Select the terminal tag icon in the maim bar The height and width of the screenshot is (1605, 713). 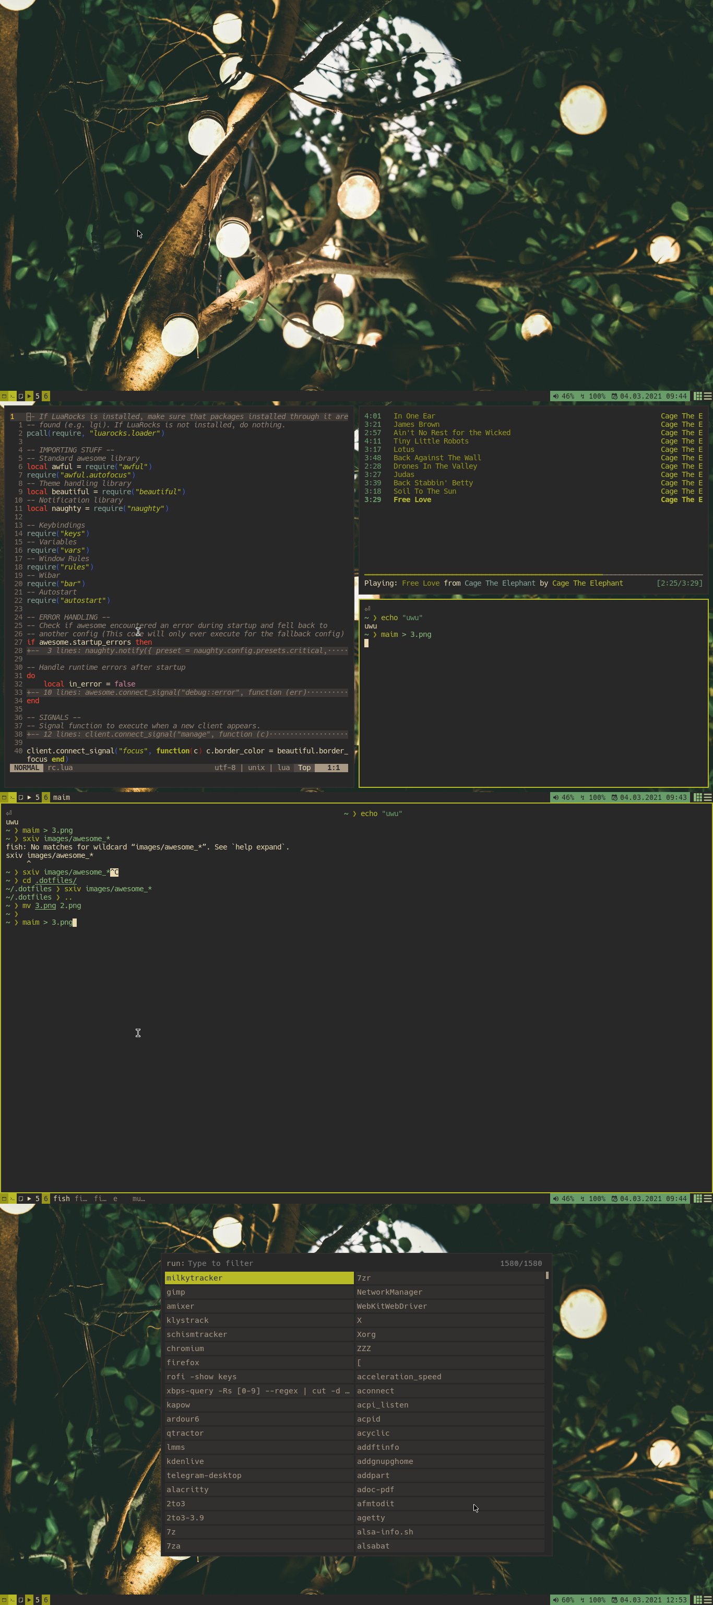pyautogui.click(x=13, y=797)
